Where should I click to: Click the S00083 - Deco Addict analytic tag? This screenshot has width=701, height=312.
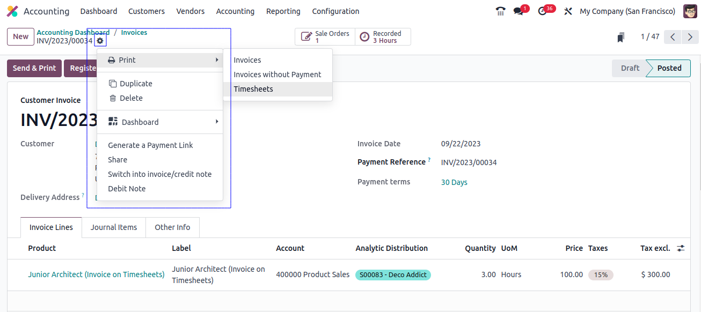tap(393, 274)
